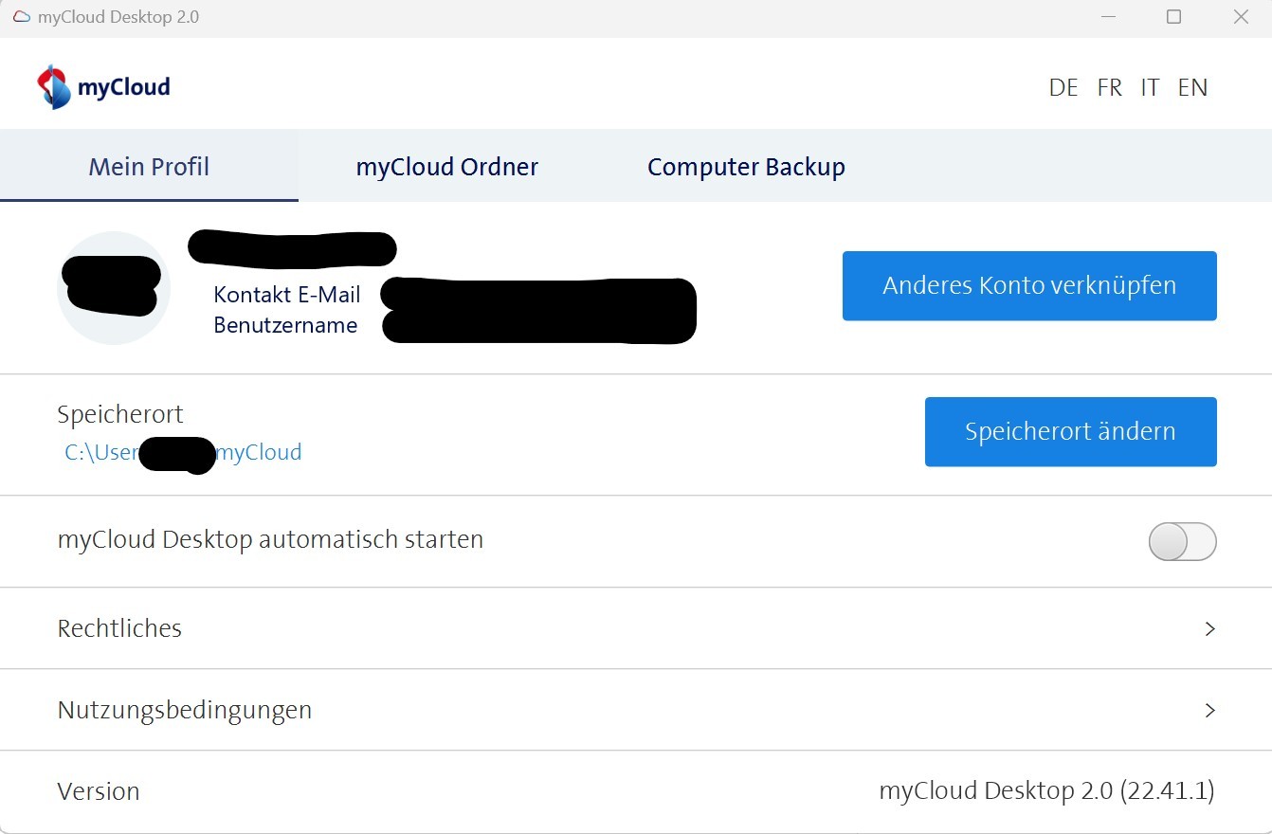Screen dimensions: 1272x834
Task: Maximize the myCloud Desktop window
Action: point(1173,17)
